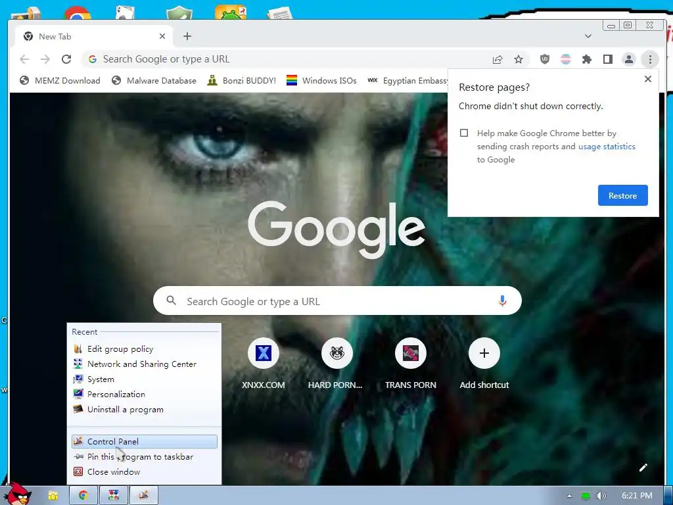Viewport: 673px width, 505px height.
Task: Open System from the jump list
Action: [x=144, y=379]
